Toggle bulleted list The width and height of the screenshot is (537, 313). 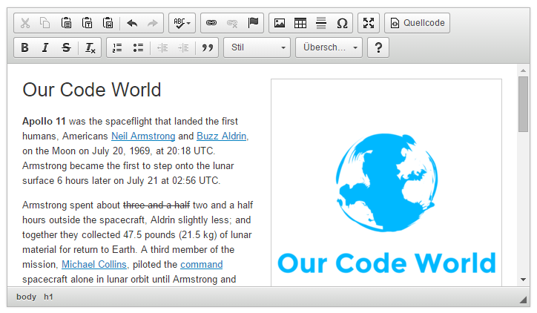[138, 47]
